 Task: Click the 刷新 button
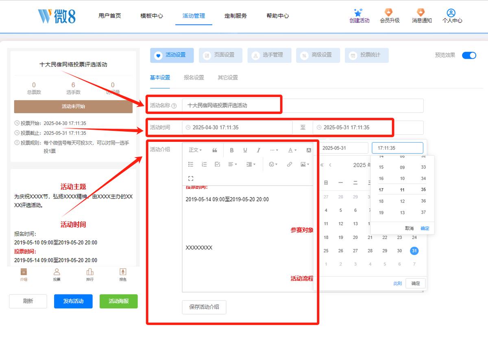coord(28,301)
